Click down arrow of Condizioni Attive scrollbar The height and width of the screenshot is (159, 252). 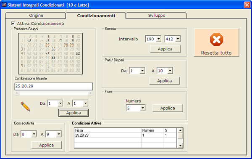180,146
